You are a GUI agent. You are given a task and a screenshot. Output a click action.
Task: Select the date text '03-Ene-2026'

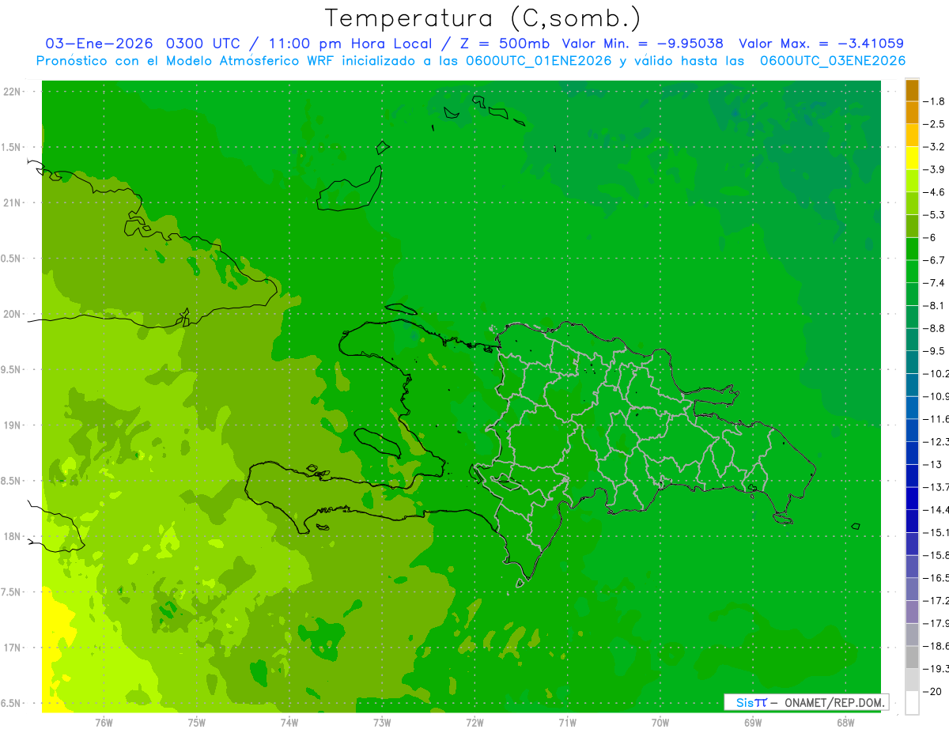pyautogui.click(x=98, y=43)
